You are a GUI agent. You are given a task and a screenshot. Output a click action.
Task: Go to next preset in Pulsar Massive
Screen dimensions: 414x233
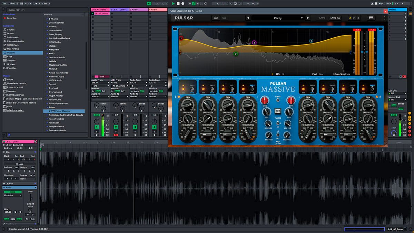click(308, 18)
